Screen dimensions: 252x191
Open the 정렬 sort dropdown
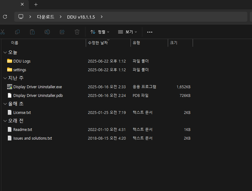coord(100,32)
